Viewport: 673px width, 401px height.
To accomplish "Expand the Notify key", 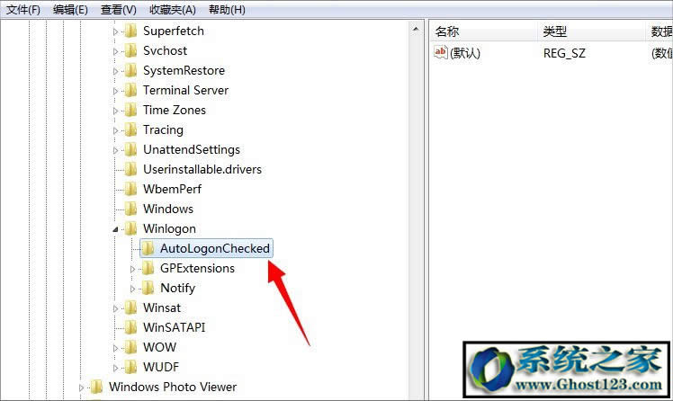I will tap(132, 289).
